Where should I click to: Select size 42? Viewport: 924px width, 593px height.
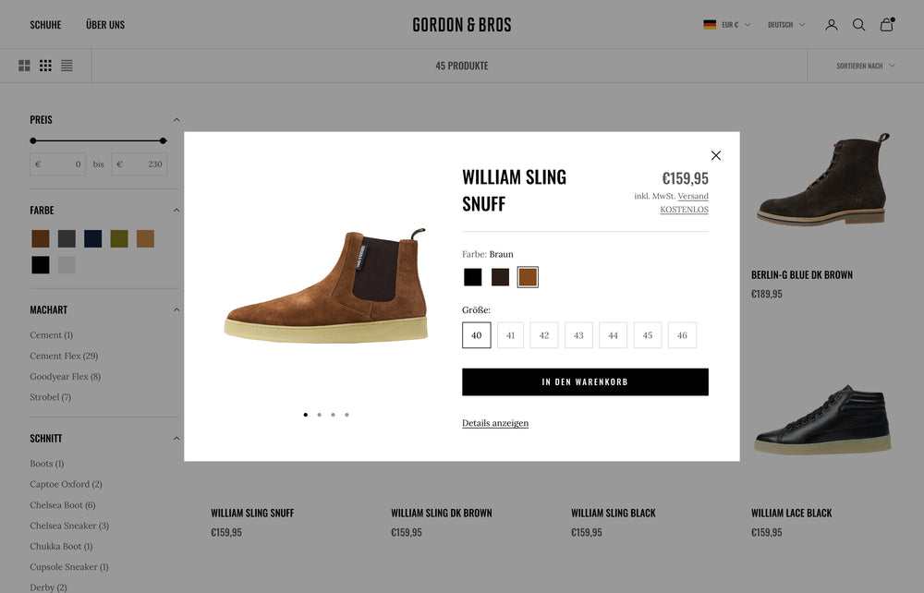click(544, 335)
